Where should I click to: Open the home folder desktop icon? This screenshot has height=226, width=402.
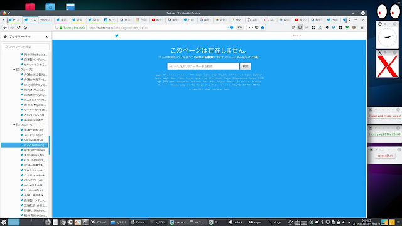(50, 6)
